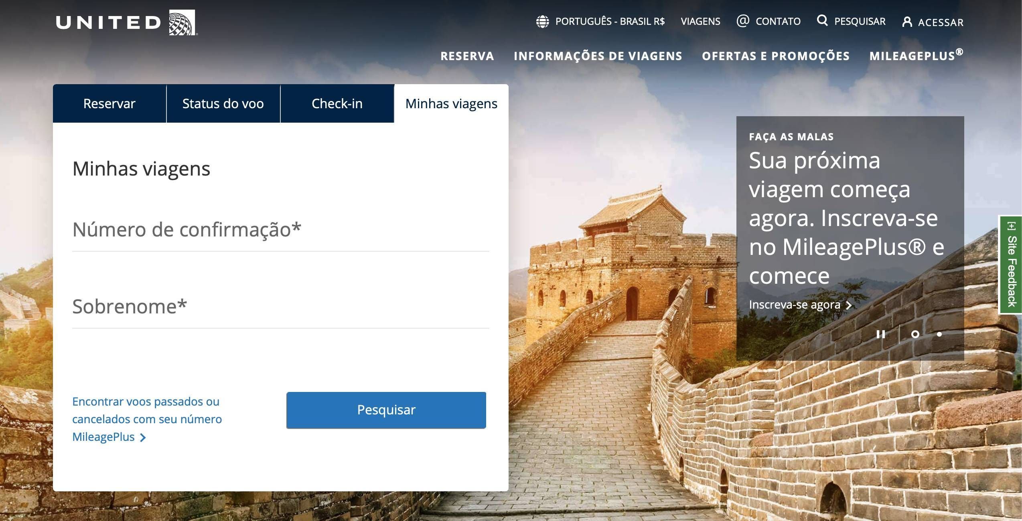Viewport: 1022px width, 521px height.
Task: Pause the promotional carousel
Action: 881,334
